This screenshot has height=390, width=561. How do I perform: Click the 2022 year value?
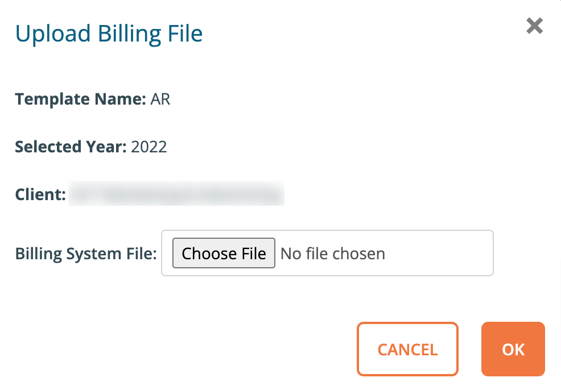click(149, 147)
